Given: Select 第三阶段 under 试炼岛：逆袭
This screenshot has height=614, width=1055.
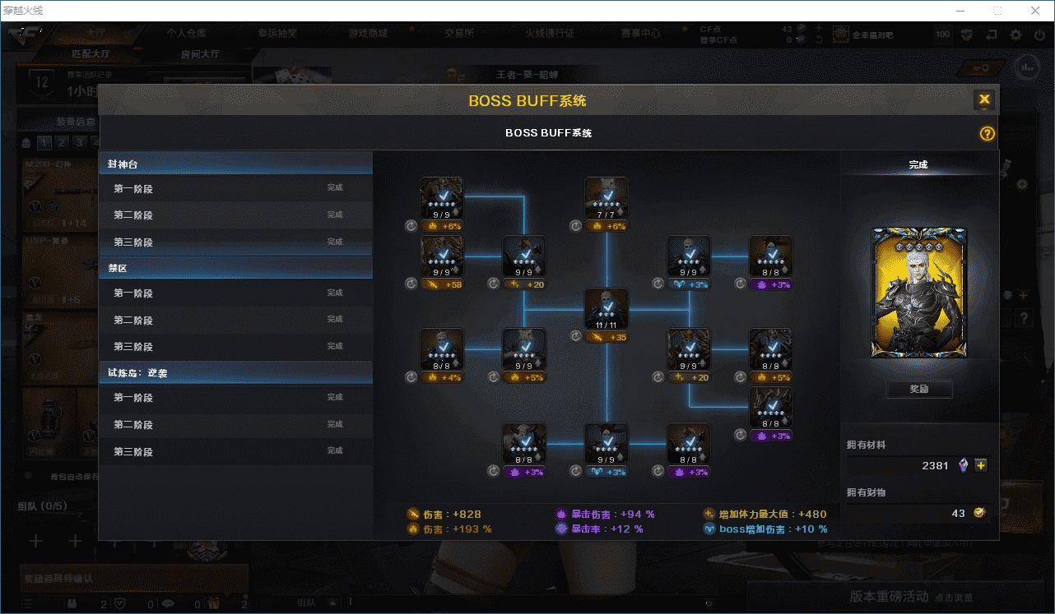Looking at the screenshot, I should point(236,452).
